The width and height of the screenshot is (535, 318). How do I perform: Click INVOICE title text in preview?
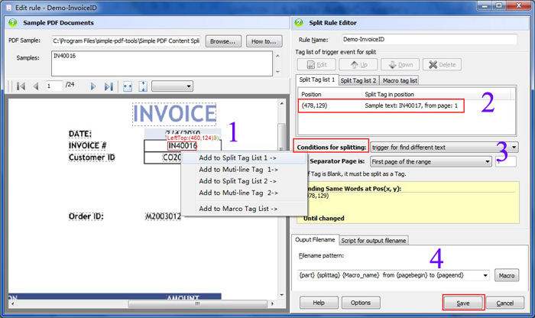point(174,114)
